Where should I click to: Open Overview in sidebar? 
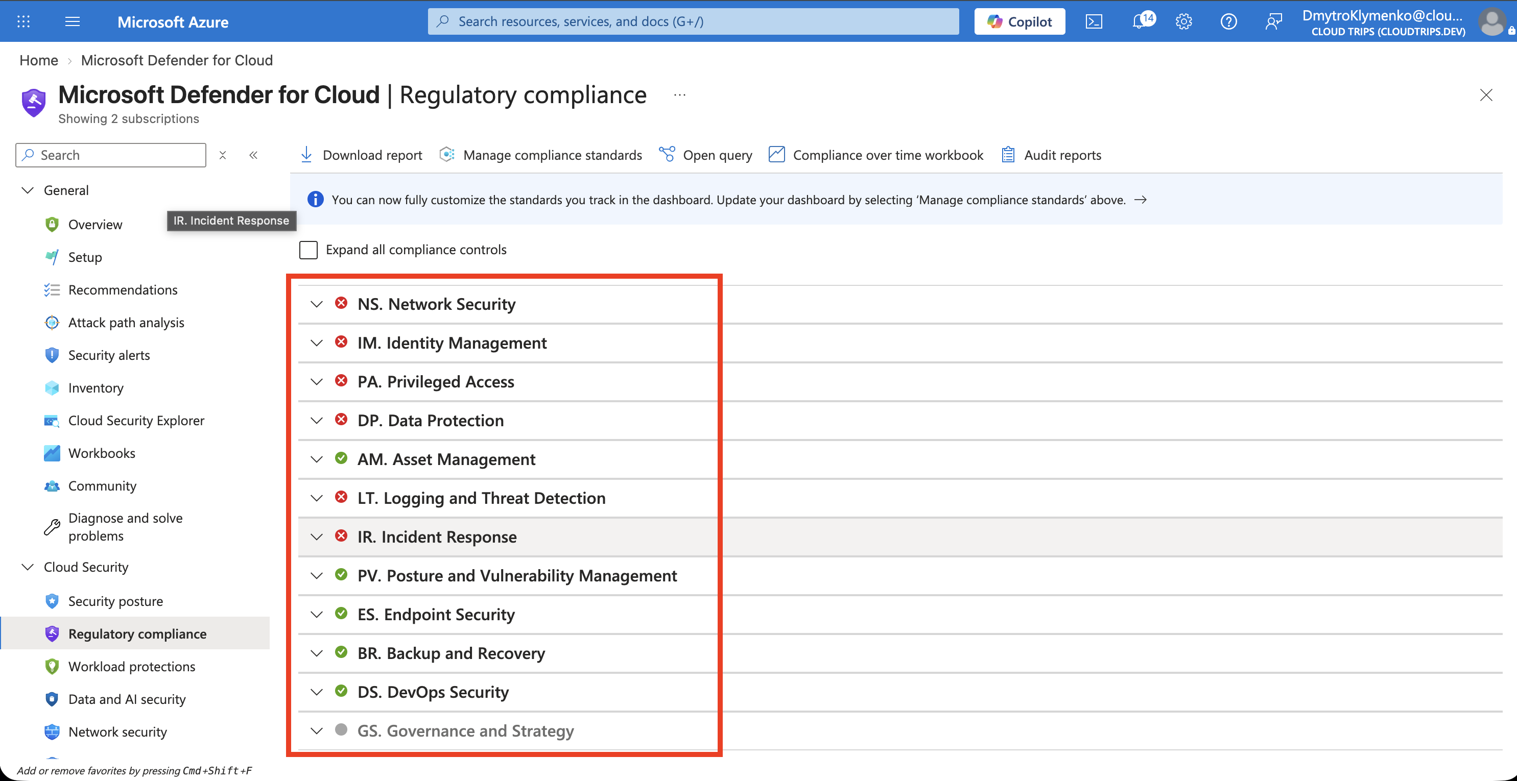(x=96, y=224)
